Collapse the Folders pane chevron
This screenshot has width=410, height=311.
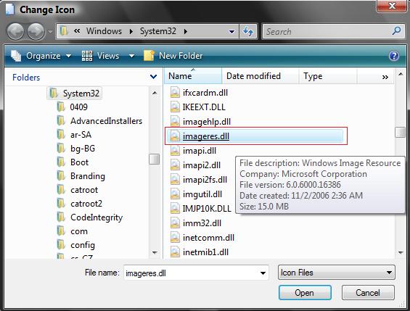pyautogui.click(x=154, y=77)
